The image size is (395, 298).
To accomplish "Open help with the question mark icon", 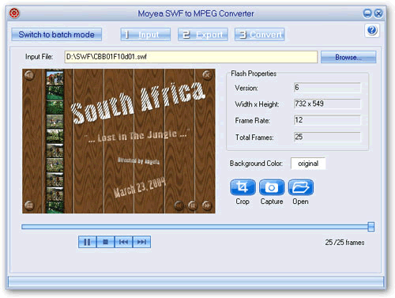I will pos(372,30).
